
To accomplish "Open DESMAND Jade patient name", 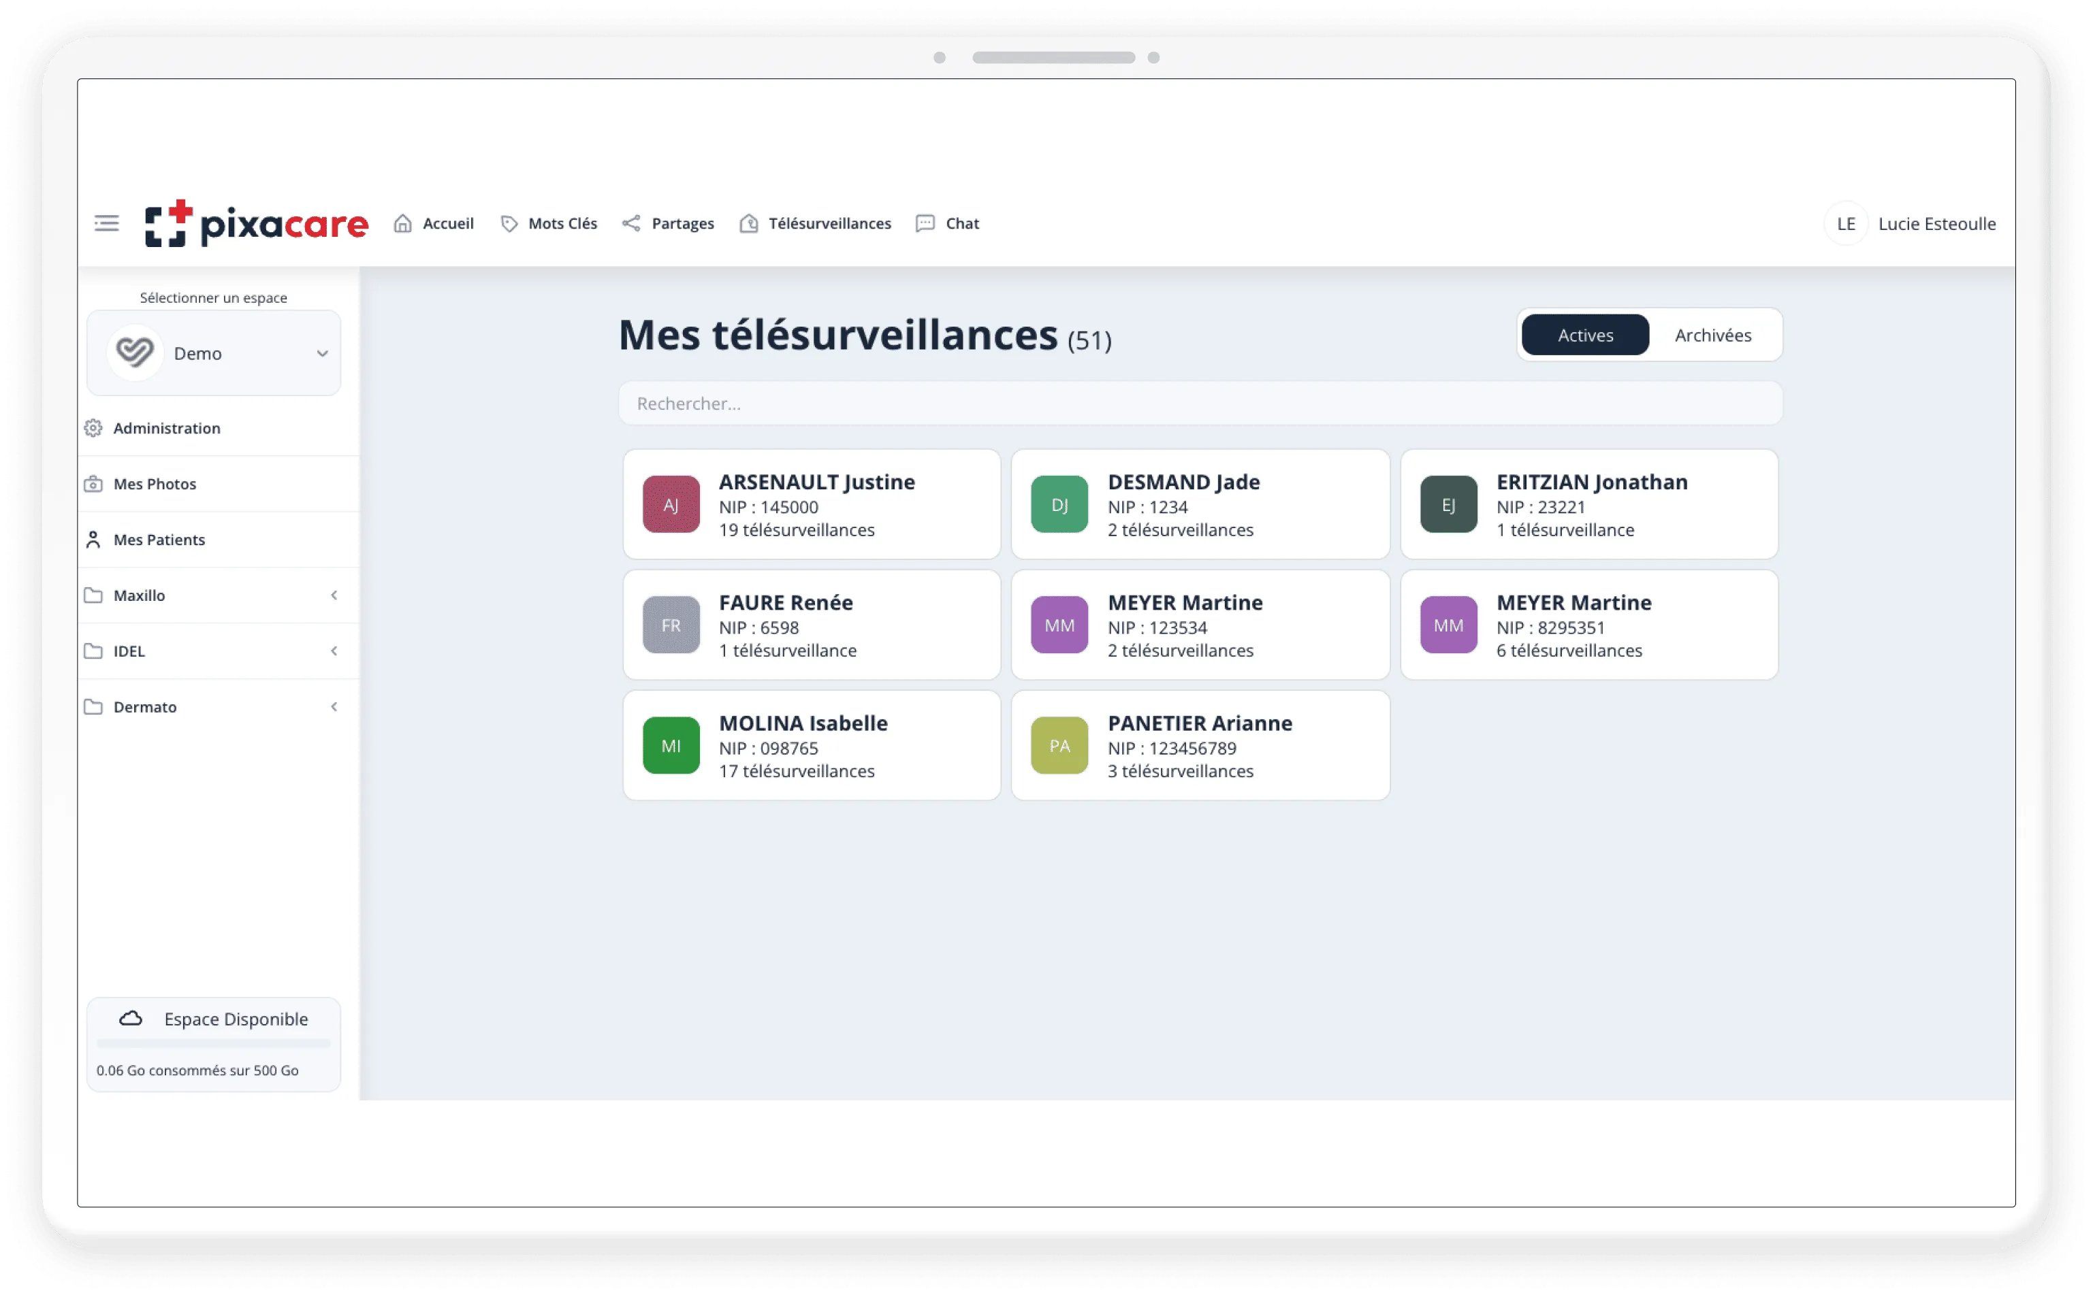I will point(1183,482).
